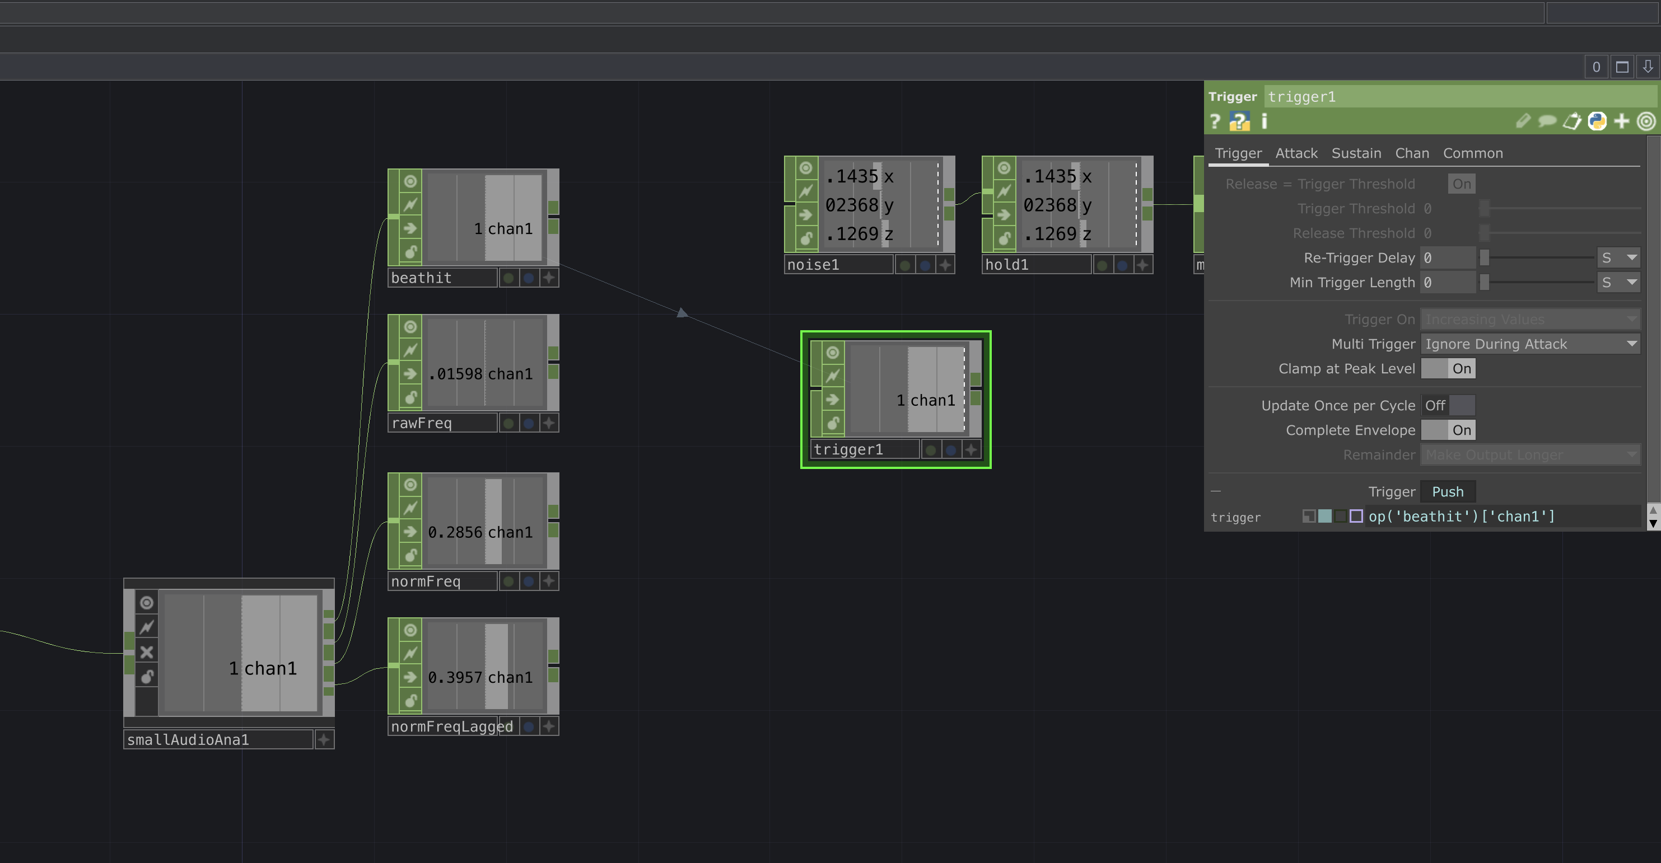1661x863 pixels.
Task: Click the comment bubble icon in parameter header
Action: 1546,121
